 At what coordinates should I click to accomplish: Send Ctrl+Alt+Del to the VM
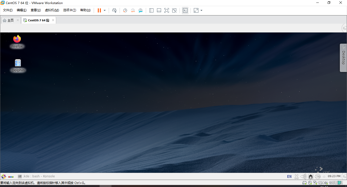pyautogui.click(x=114, y=10)
